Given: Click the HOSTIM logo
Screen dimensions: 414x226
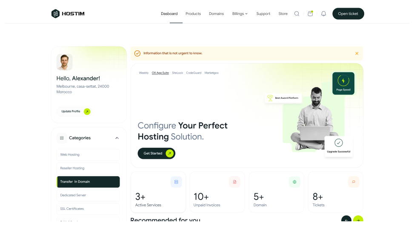Looking at the screenshot, I should point(68,14).
